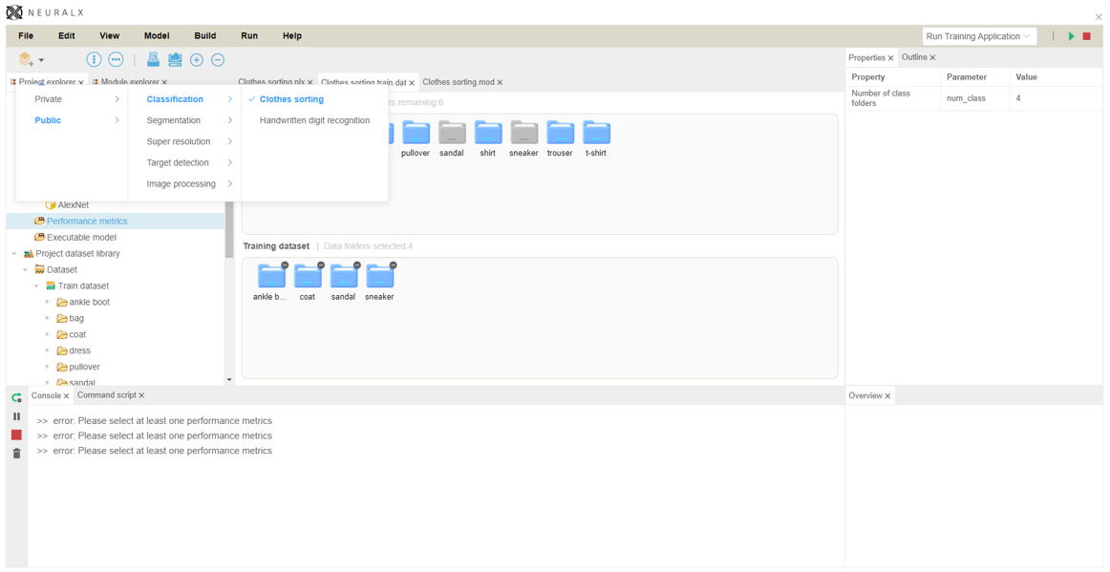Viewport: 1110px width, 572px height.
Task: Remove sneaker folder from training dataset
Action: (393, 265)
